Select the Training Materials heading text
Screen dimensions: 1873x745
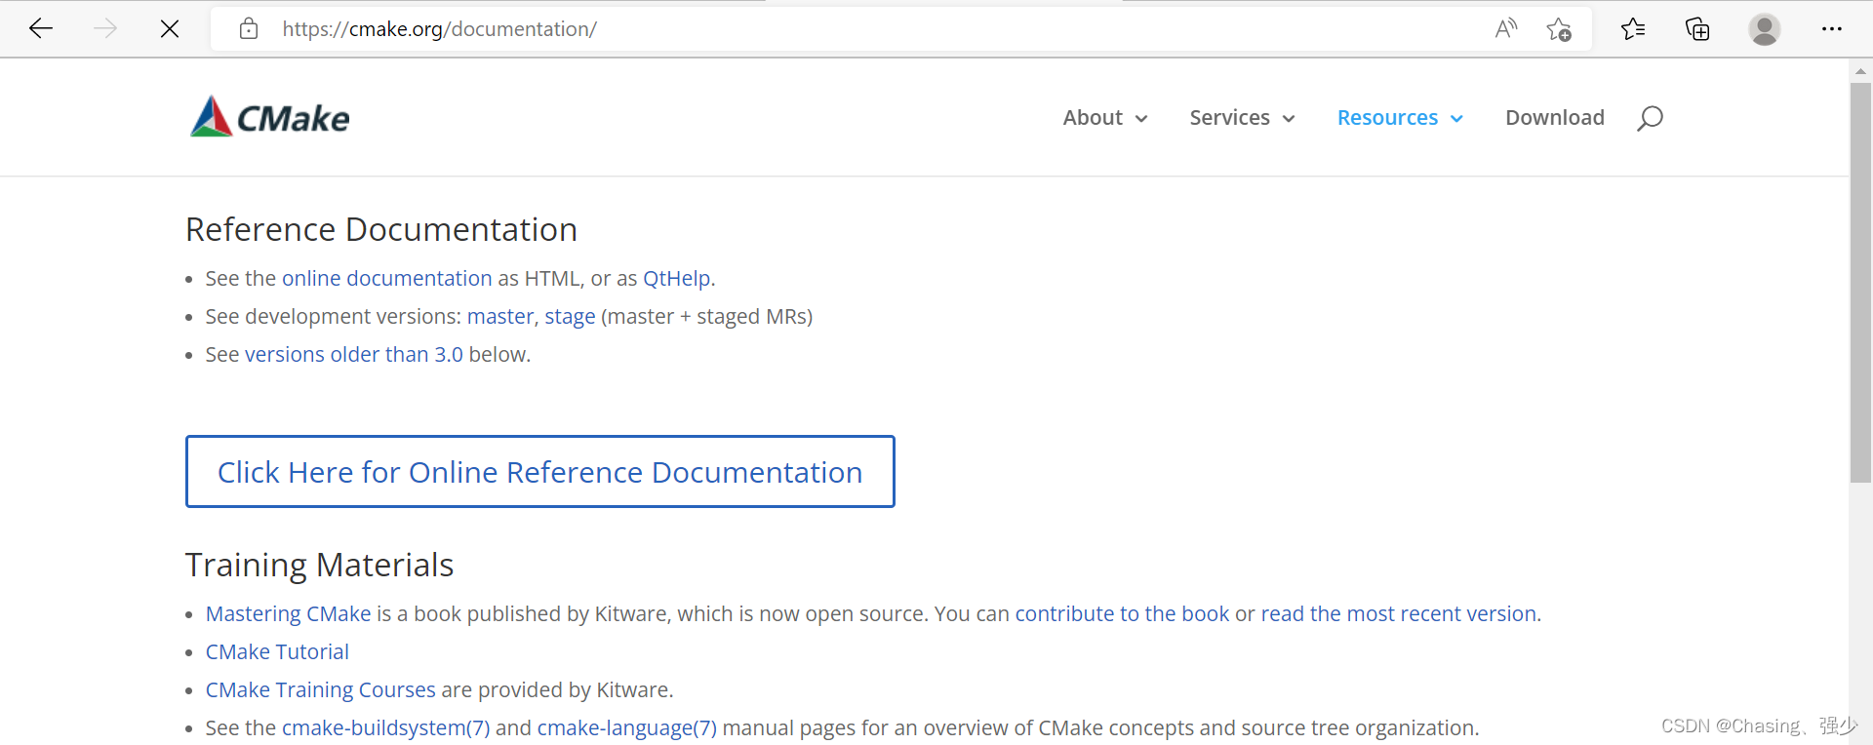pos(320,566)
